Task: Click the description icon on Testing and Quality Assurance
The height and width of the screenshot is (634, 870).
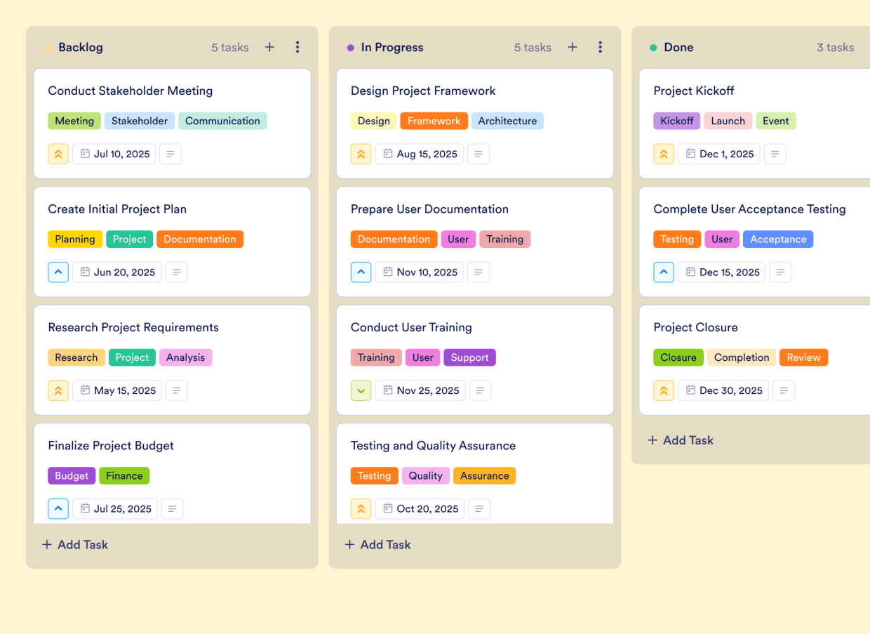Action: click(x=480, y=508)
